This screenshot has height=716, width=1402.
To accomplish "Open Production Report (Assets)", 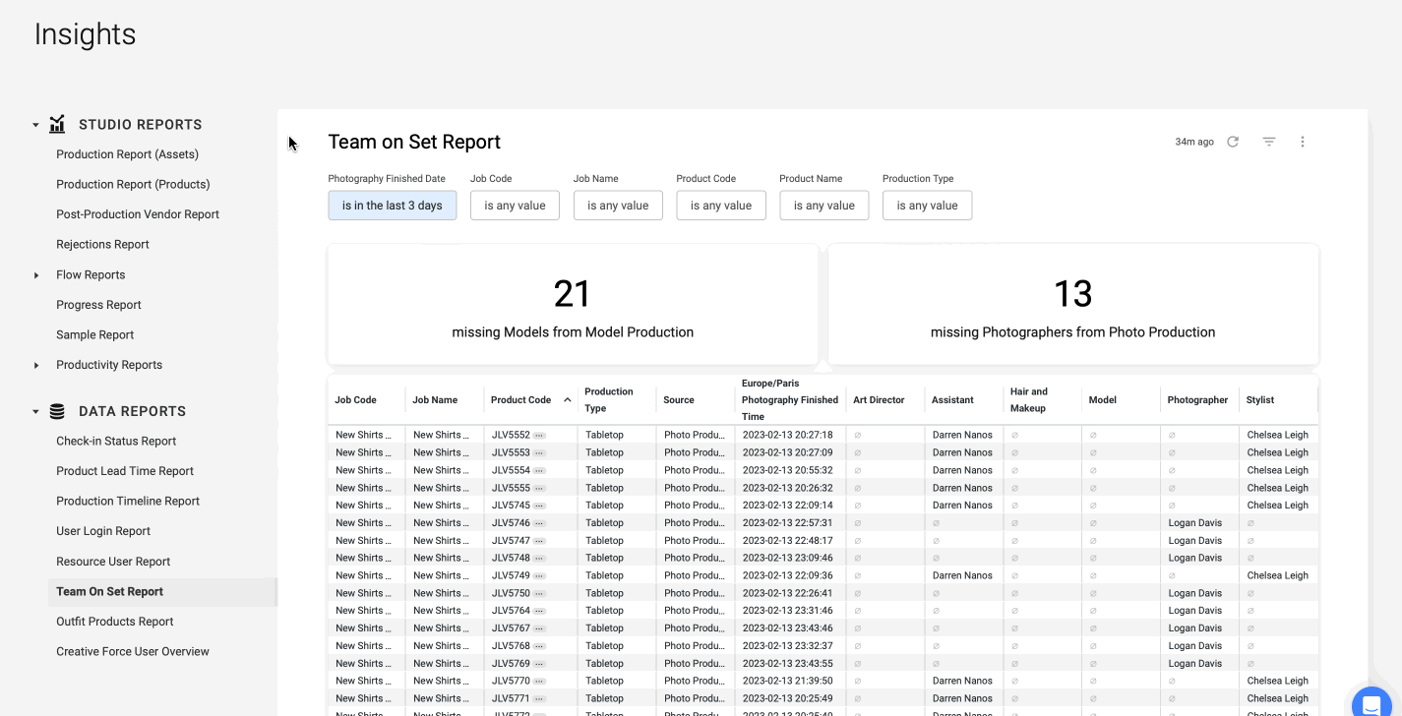I will 127,154.
